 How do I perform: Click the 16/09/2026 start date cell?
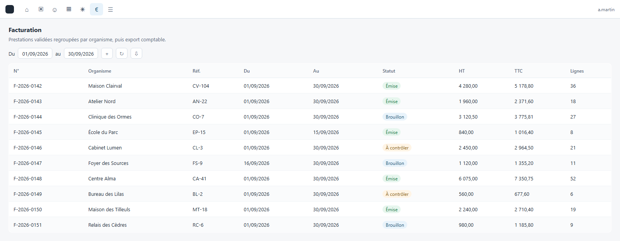(x=257, y=163)
